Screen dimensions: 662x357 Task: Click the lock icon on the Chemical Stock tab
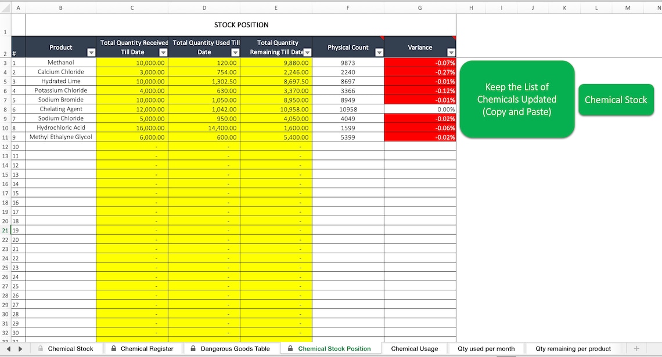pos(39,348)
